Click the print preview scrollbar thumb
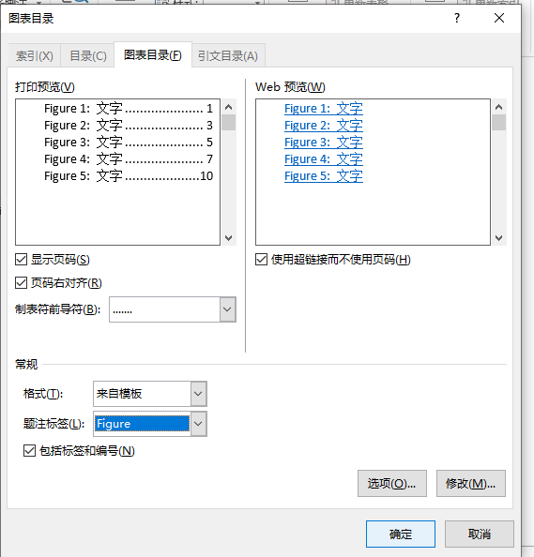This screenshot has height=557, width=534. pos(229,122)
